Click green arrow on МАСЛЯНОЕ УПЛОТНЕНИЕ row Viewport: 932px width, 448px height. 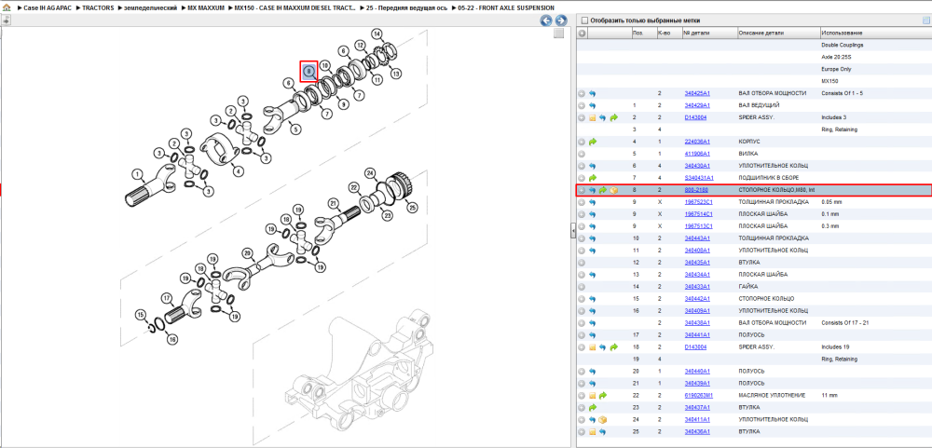click(603, 395)
